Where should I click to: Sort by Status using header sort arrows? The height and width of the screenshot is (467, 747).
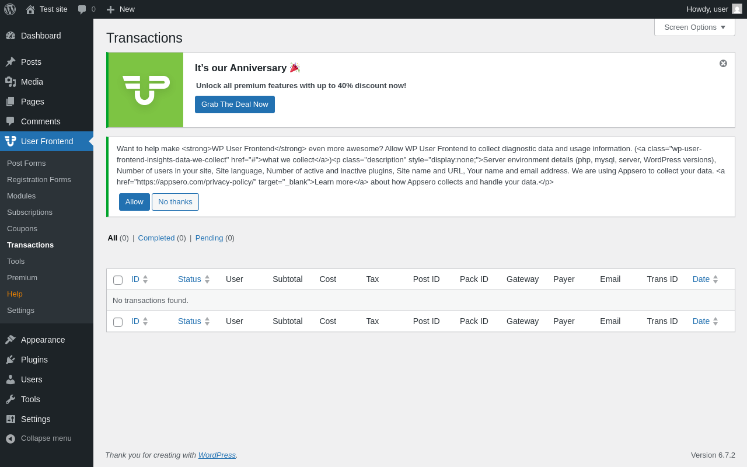207,279
